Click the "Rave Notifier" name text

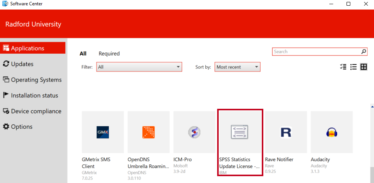click(x=279, y=159)
